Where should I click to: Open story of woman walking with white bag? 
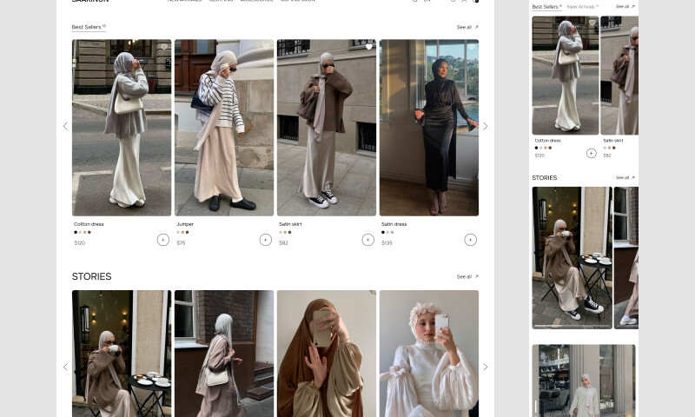point(224,354)
